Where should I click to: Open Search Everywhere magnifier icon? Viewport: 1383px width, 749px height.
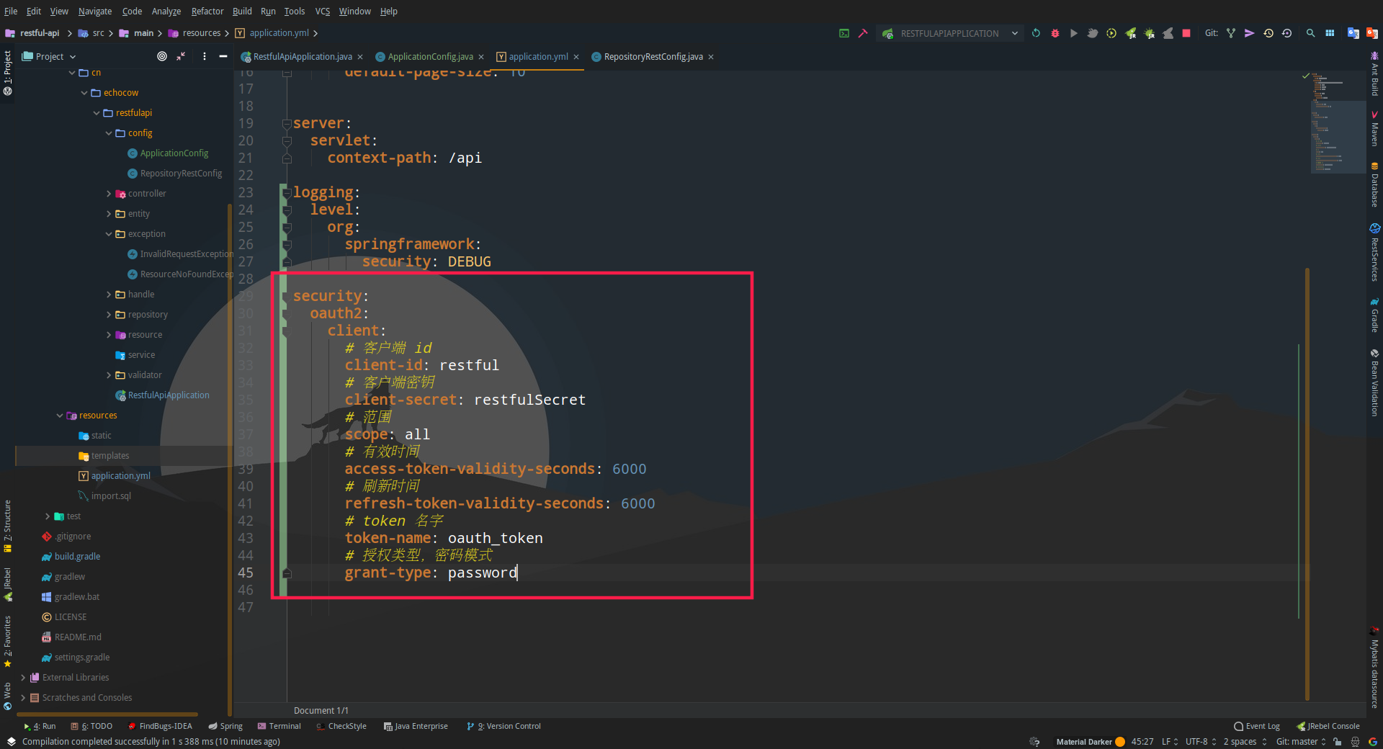click(x=1311, y=33)
